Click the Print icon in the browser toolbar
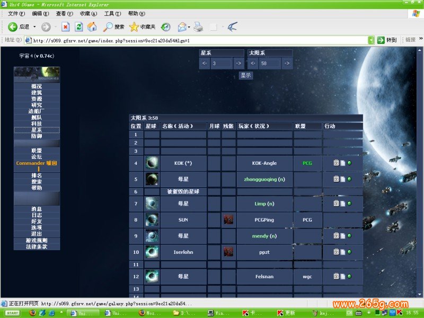 (198, 26)
